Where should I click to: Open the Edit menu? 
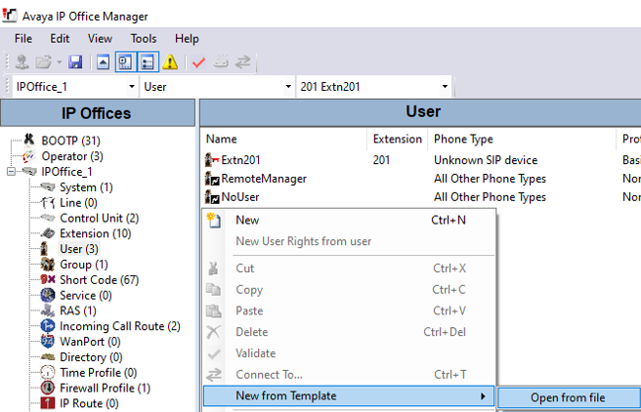(60, 38)
